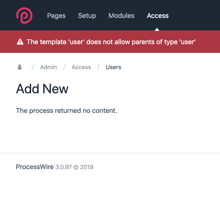This screenshot has width=220, height=202.
Task: Open the Modules menu
Action: [121, 16]
